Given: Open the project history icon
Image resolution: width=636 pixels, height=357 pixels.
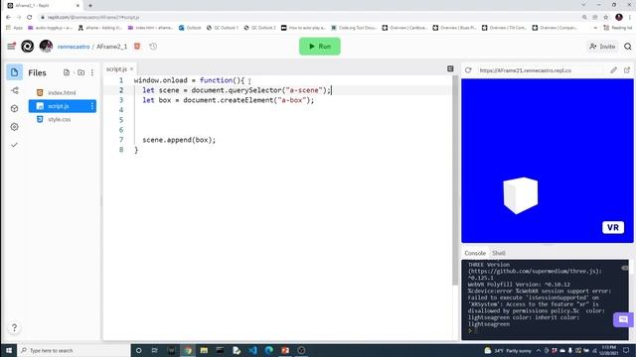Looking at the screenshot, I should pyautogui.click(x=153, y=47).
